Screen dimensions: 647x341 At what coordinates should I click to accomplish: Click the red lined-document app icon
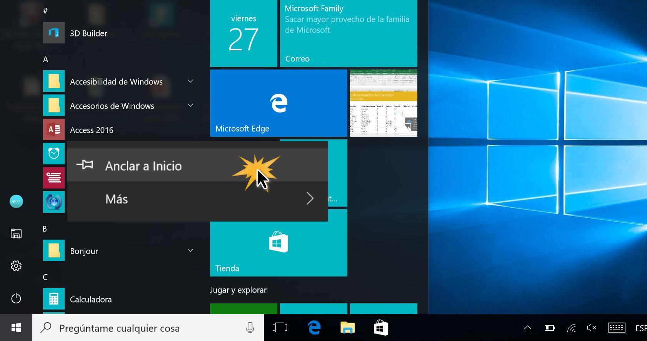click(x=54, y=178)
